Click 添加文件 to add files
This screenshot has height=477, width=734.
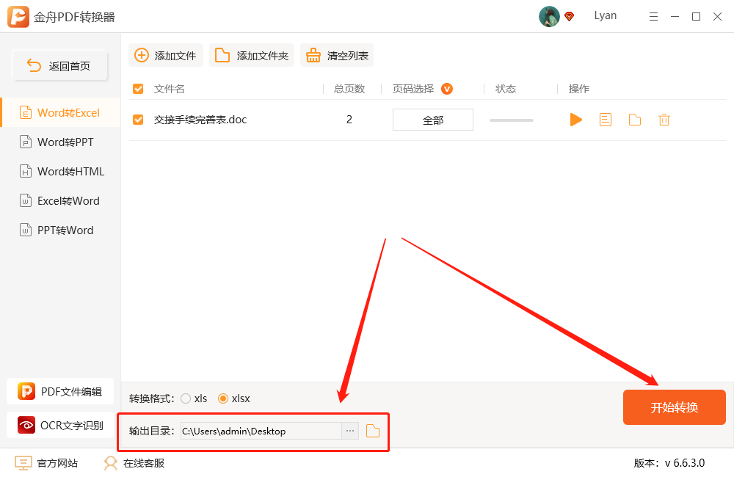(x=166, y=55)
